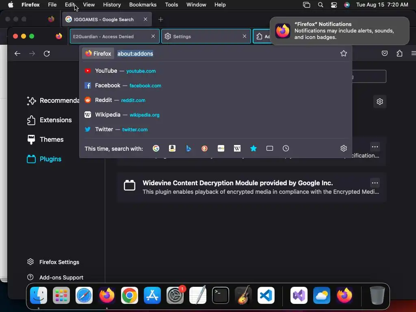Open Widevine plugin more options menu
Viewport: 416px width, 312px height.
coord(375,183)
